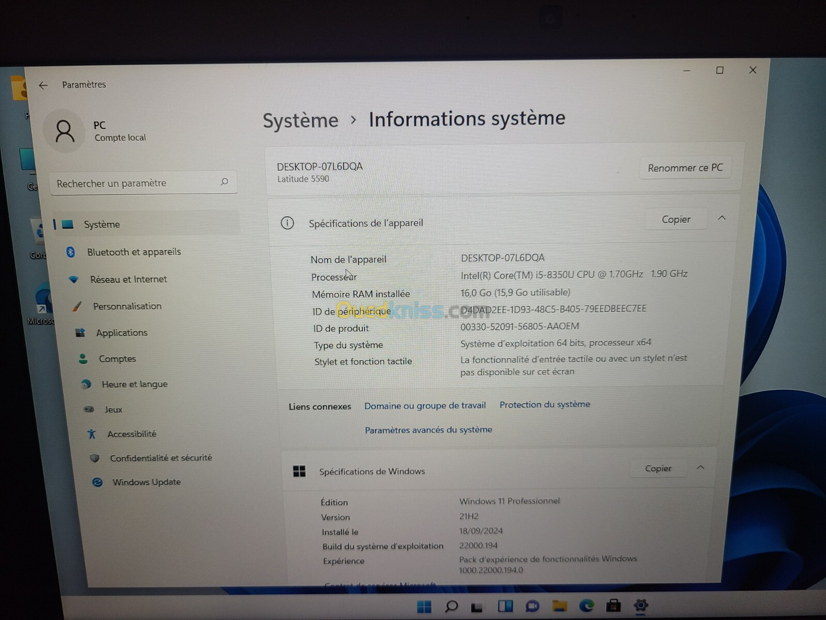826x620 pixels.
Task: Collapse Spécifications de Windows section chevron
Action: pyautogui.click(x=701, y=468)
